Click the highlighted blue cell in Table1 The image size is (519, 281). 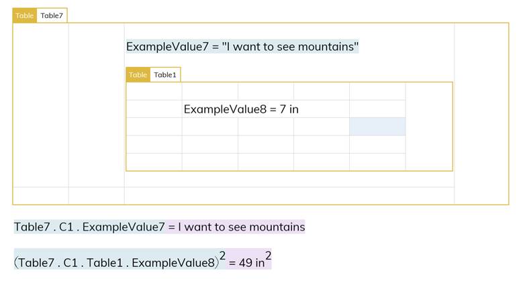click(x=377, y=127)
